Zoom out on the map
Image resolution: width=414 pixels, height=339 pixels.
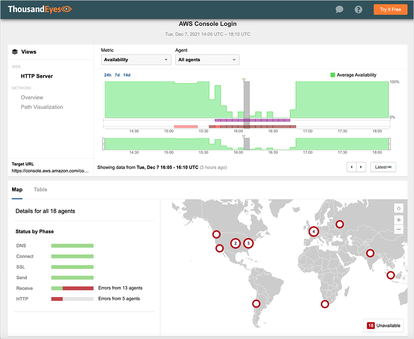399,229
